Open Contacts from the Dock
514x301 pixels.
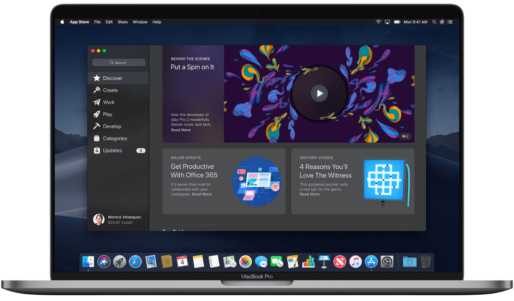(x=167, y=262)
